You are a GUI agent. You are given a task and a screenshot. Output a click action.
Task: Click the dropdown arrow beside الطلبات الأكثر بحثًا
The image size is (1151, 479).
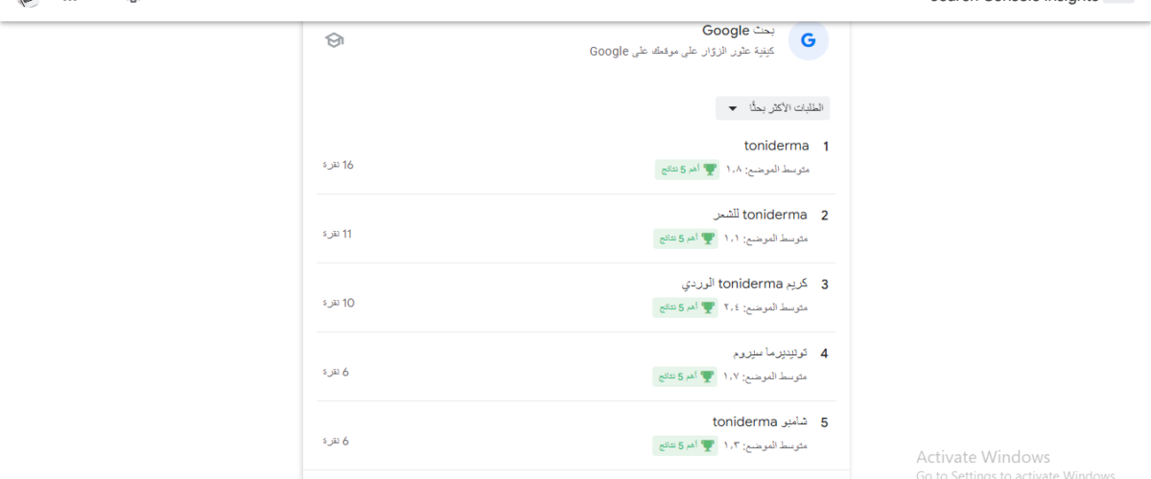pos(733,108)
